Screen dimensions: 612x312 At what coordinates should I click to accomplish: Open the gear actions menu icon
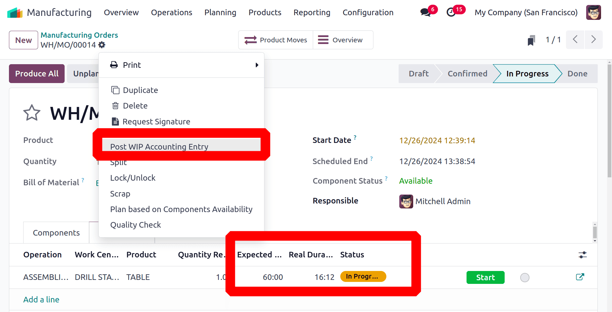102,45
